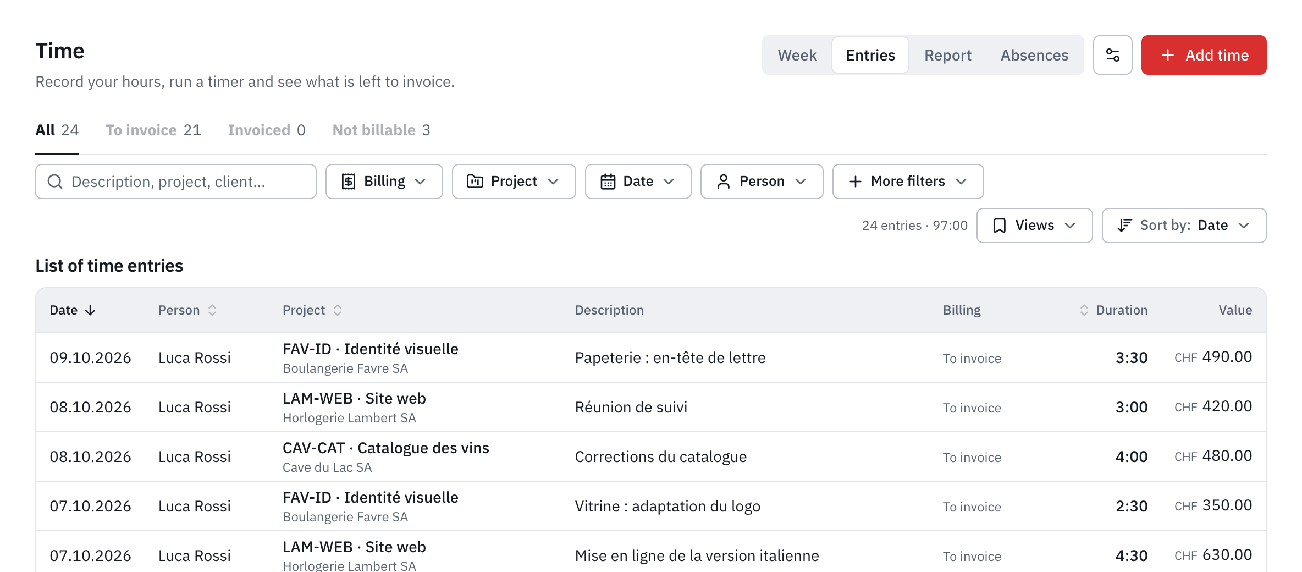Open the Sort by Date chevron
The image size is (1302, 572).
pyautogui.click(x=1244, y=226)
